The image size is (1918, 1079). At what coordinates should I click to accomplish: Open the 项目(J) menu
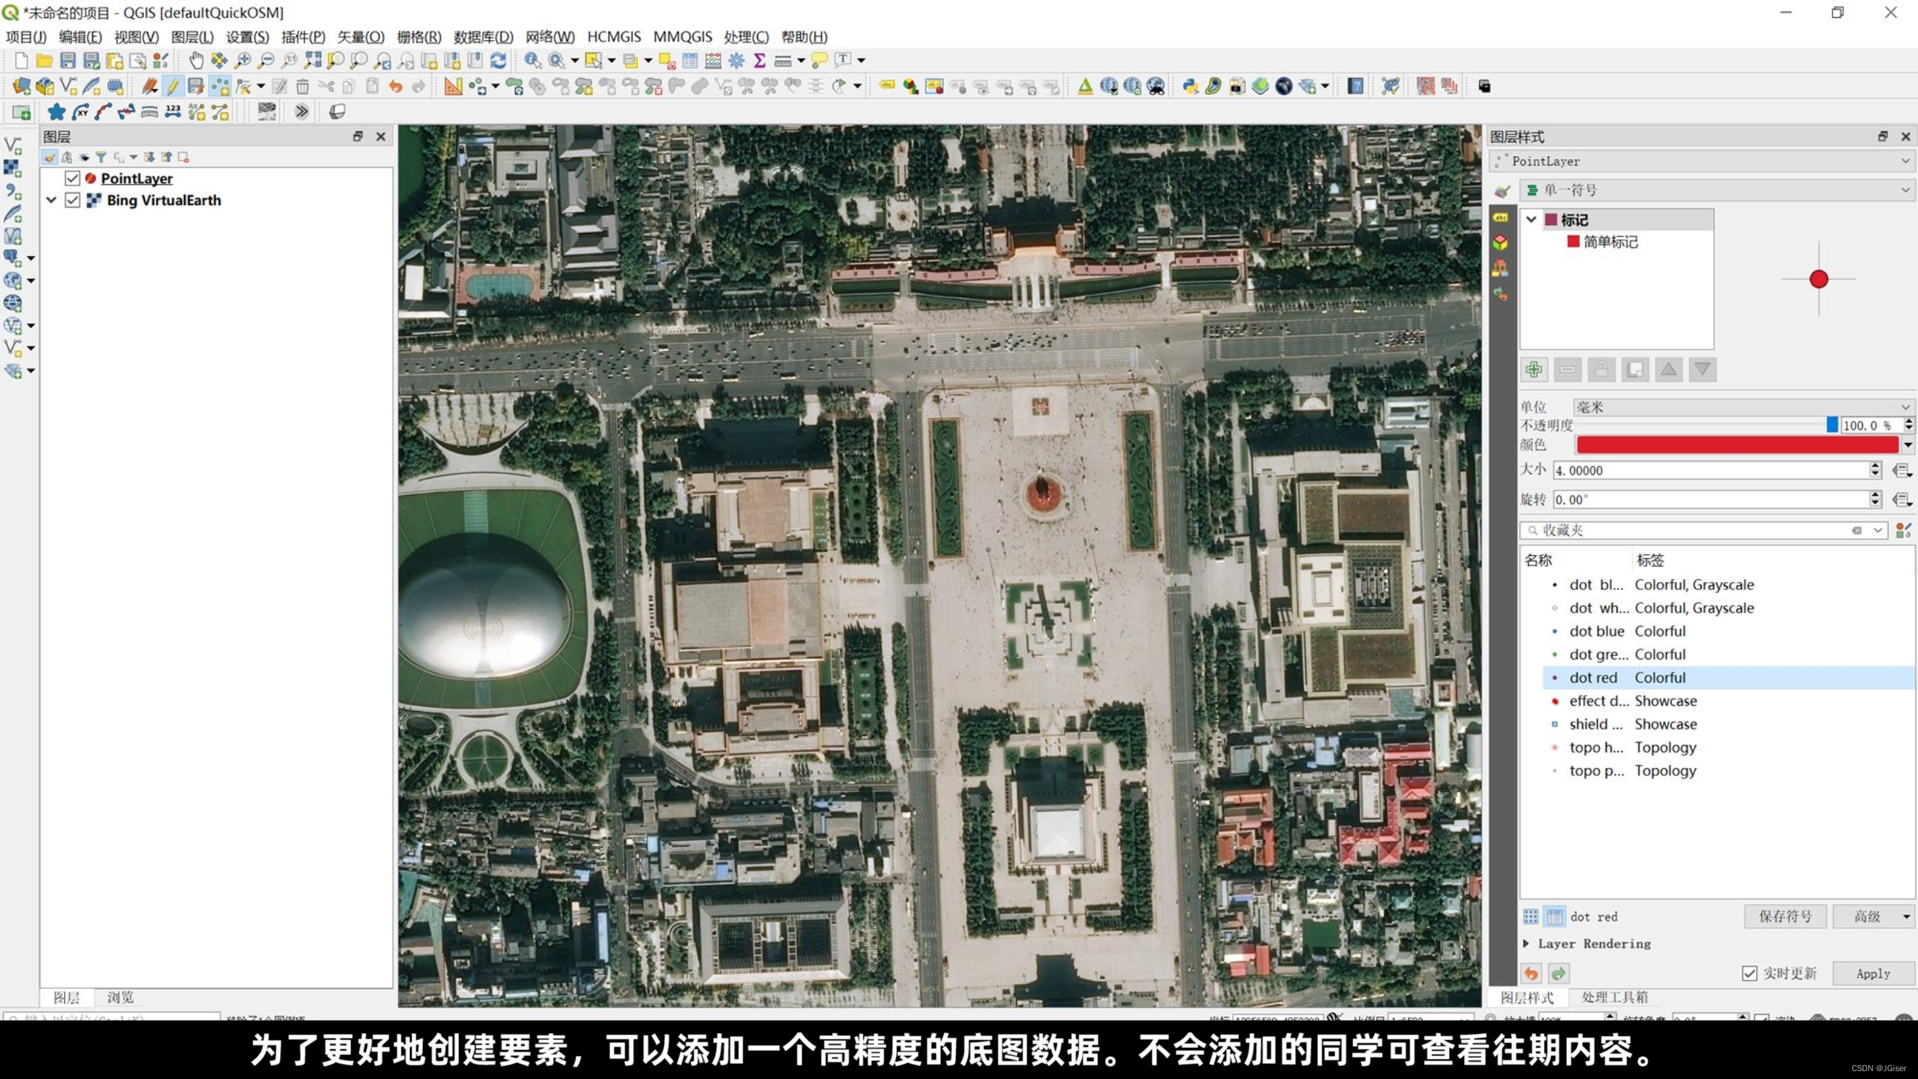click(26, 37)
